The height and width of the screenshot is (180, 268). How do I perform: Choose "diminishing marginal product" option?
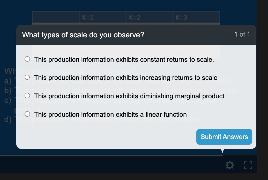(27, 95)
